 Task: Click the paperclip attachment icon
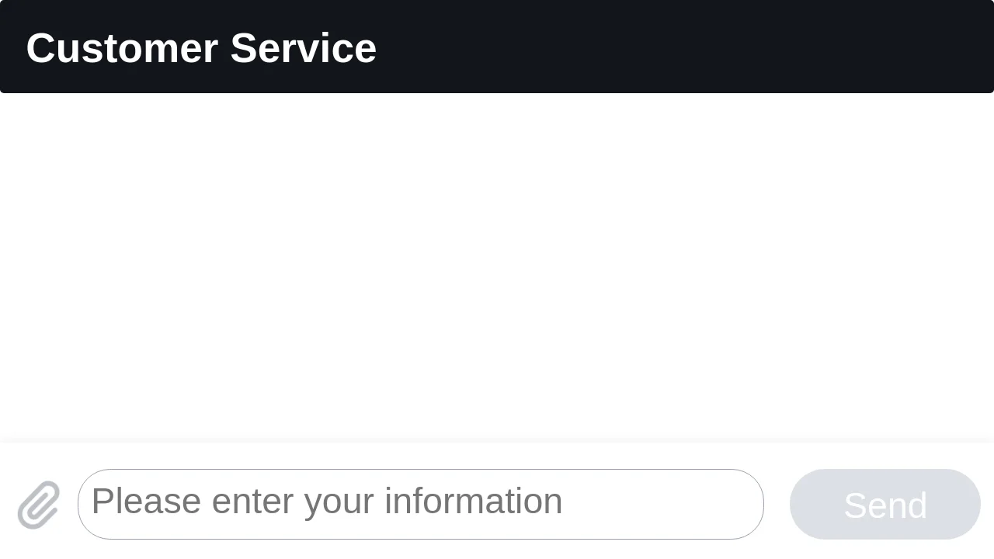[x=39, y=505]
